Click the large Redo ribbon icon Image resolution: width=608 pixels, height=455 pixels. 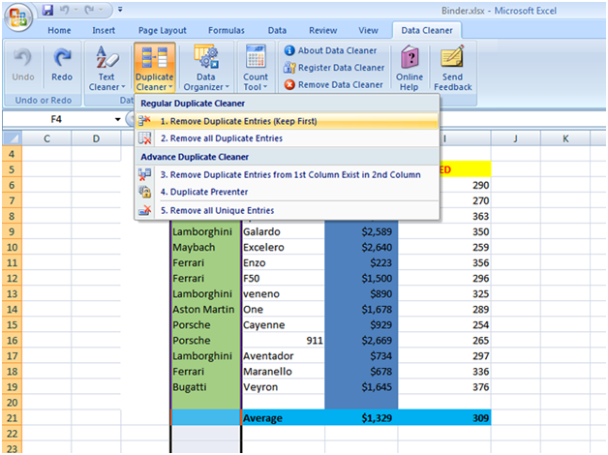(62, 65)
